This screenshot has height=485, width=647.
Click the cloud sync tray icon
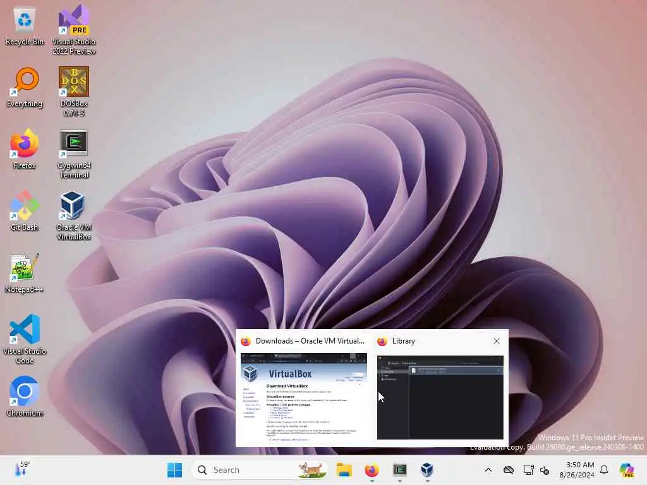point(509,470)
